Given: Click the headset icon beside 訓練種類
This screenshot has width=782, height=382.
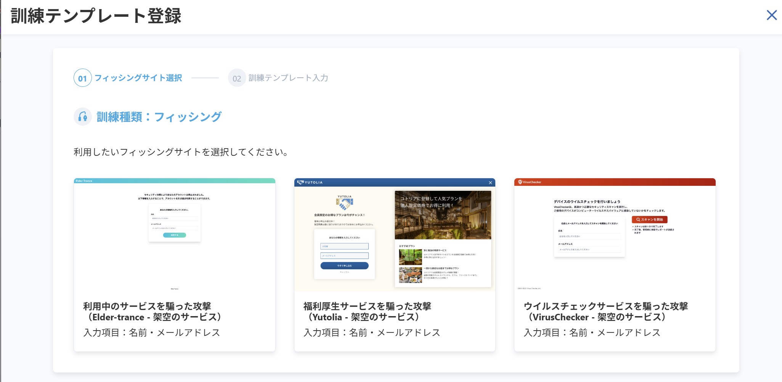Looking at the screenshot, I should [83, 117].
